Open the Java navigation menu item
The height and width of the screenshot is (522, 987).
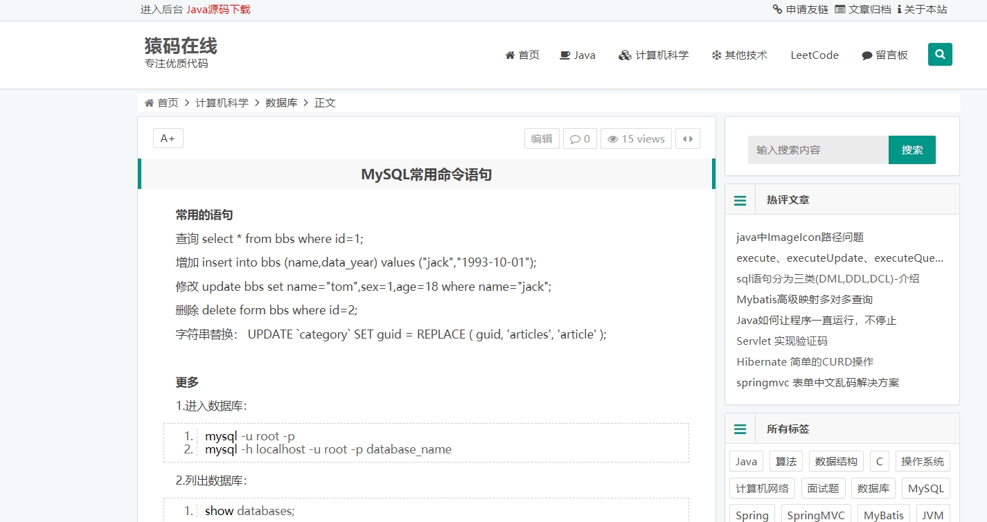578,55
